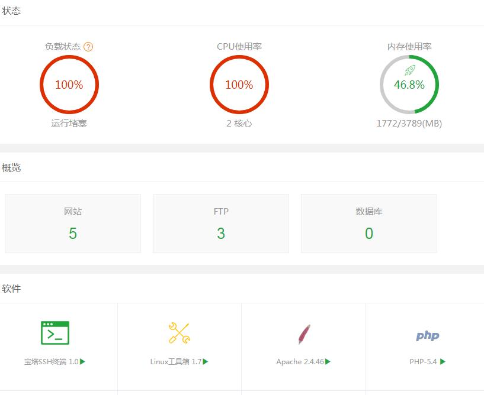
Task: Click green arrow next to 宝塔SSH终端 1.0
Action: click(83, 362)
